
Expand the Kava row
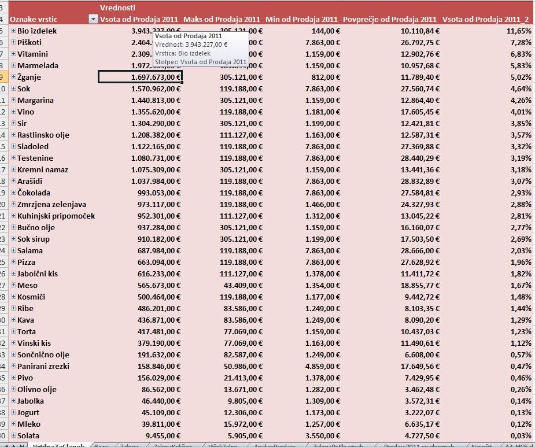(13, 320)
